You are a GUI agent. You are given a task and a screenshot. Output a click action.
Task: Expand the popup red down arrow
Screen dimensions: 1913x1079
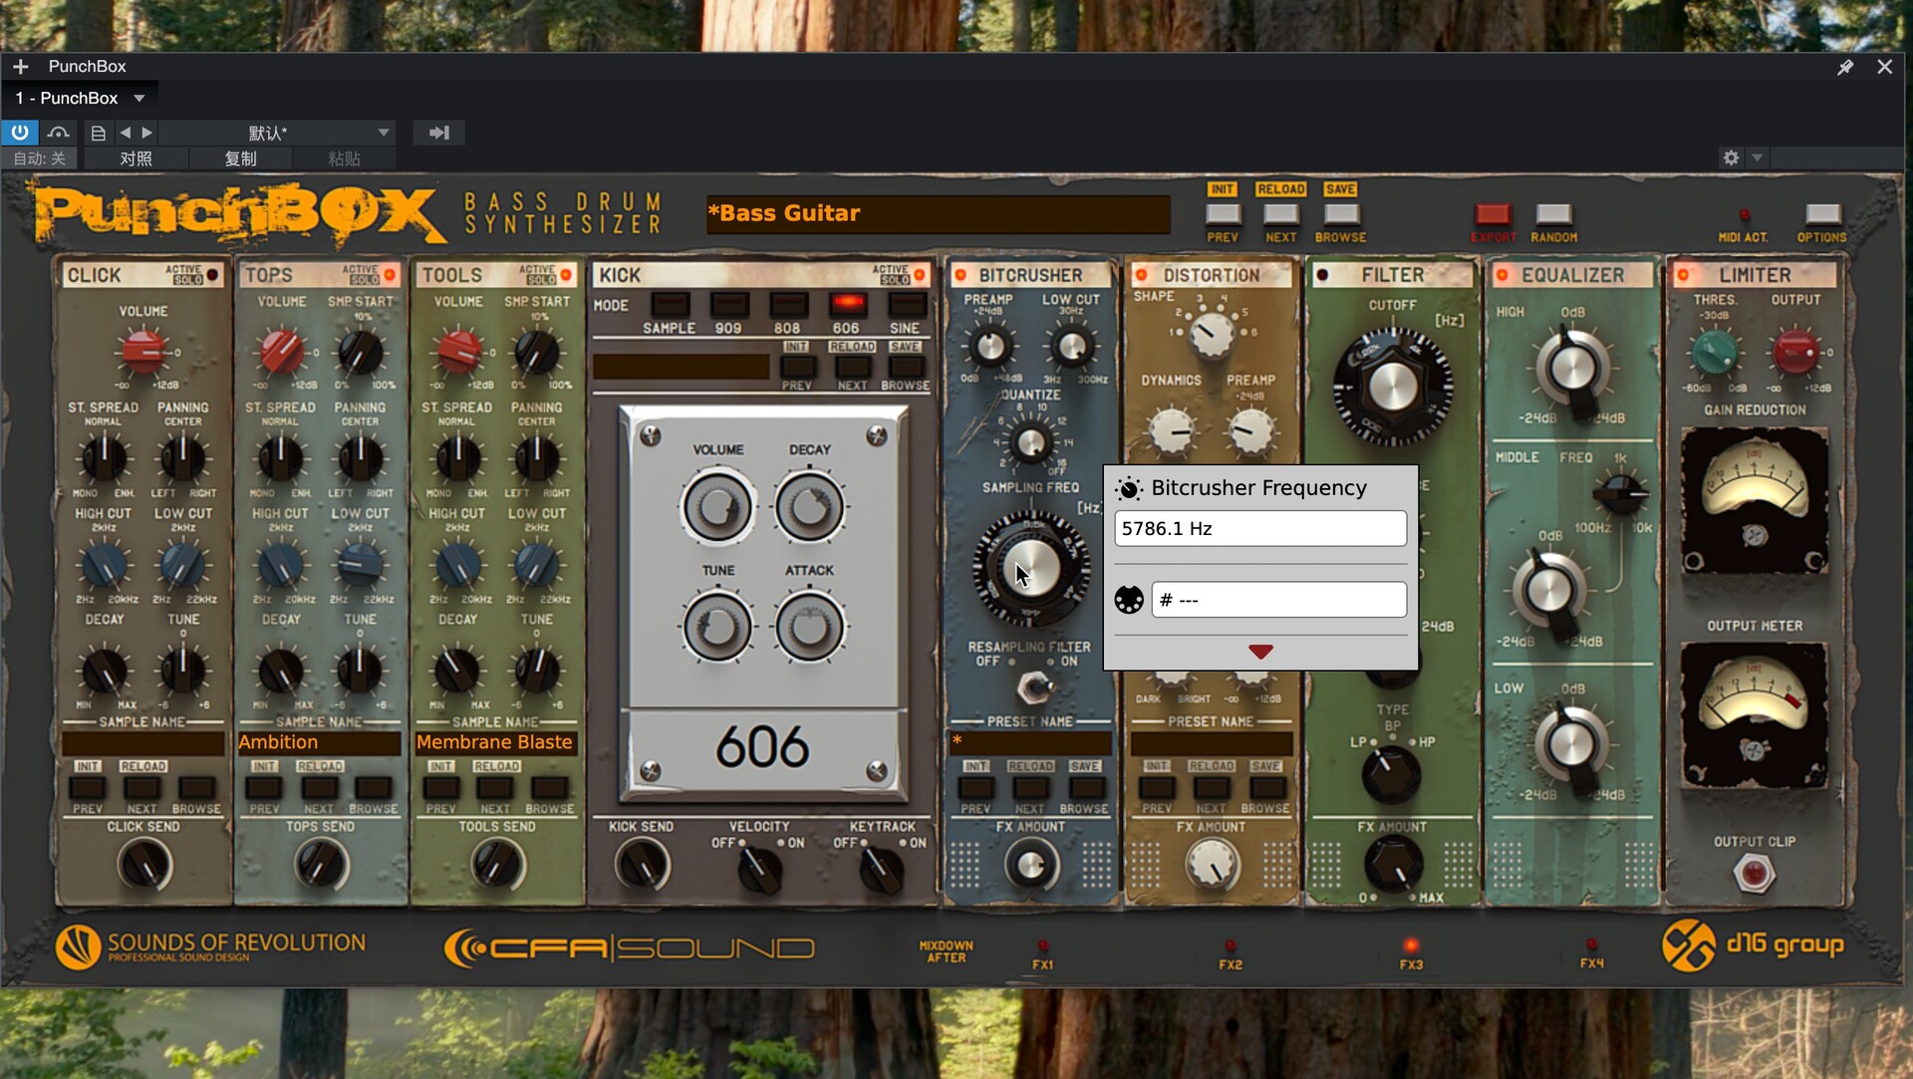coord(1260,652)
